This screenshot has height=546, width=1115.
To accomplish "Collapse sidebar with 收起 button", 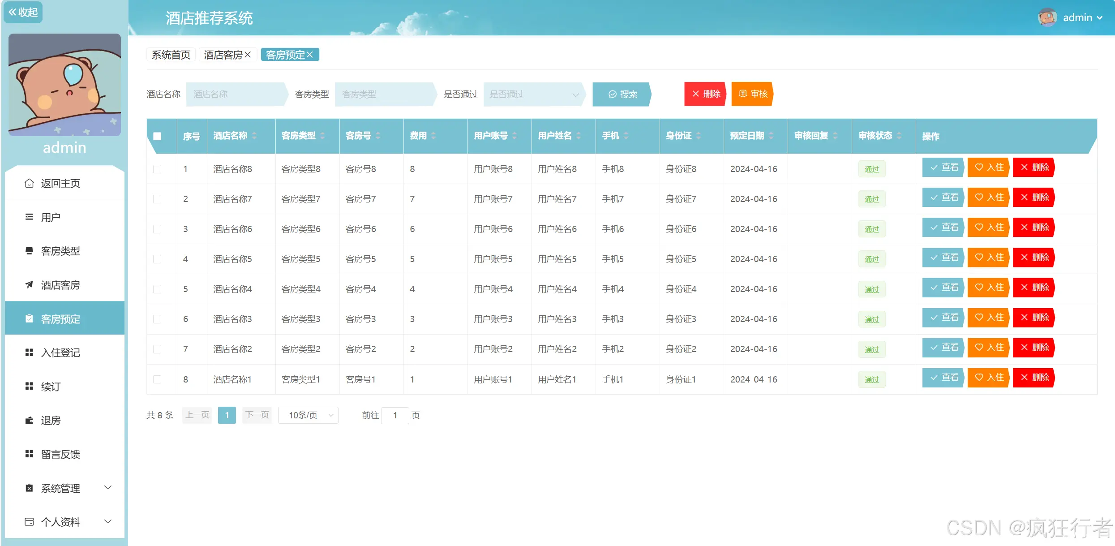I will tap(23, 12).
